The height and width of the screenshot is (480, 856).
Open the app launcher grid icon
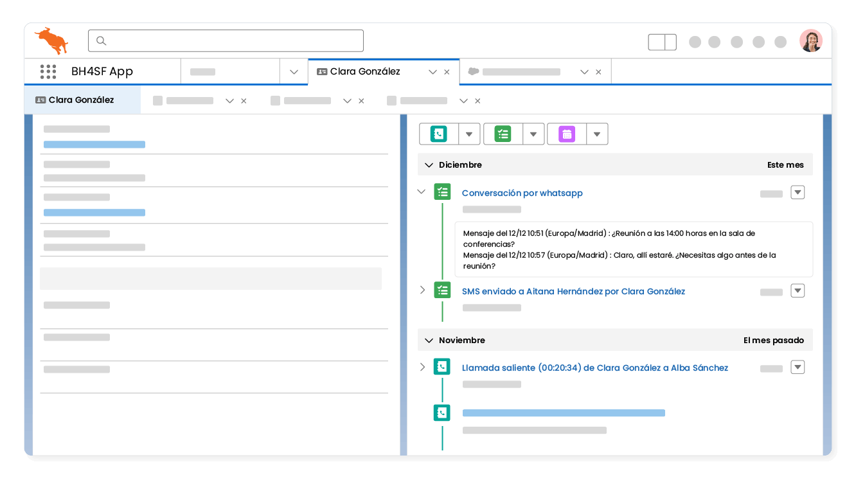pos(48,71)
